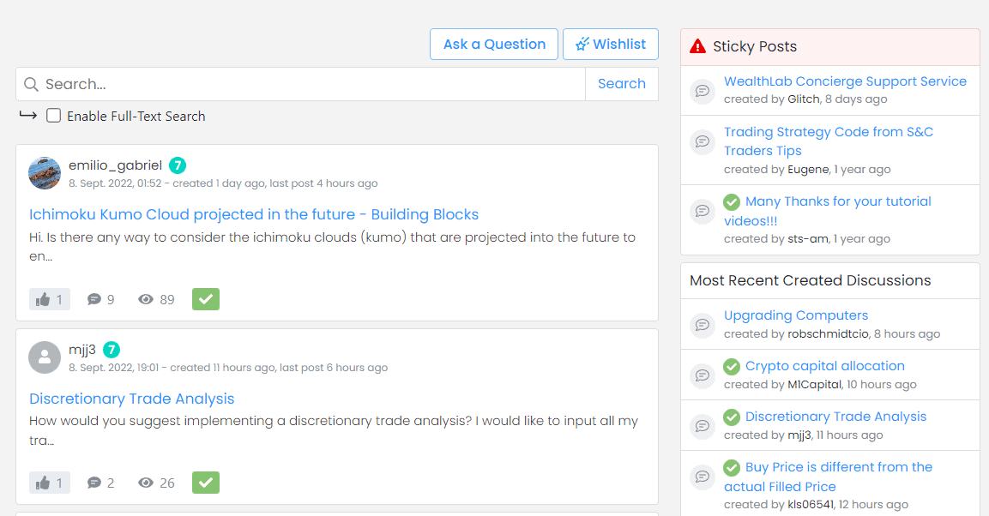Open Ichimoku Kumo Cloud discussion title
989x516 pixels.
[254, 214]
